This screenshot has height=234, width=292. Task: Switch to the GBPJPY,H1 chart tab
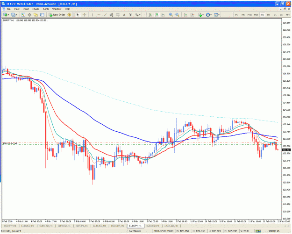pyautogui.click(x=82, y=226)
